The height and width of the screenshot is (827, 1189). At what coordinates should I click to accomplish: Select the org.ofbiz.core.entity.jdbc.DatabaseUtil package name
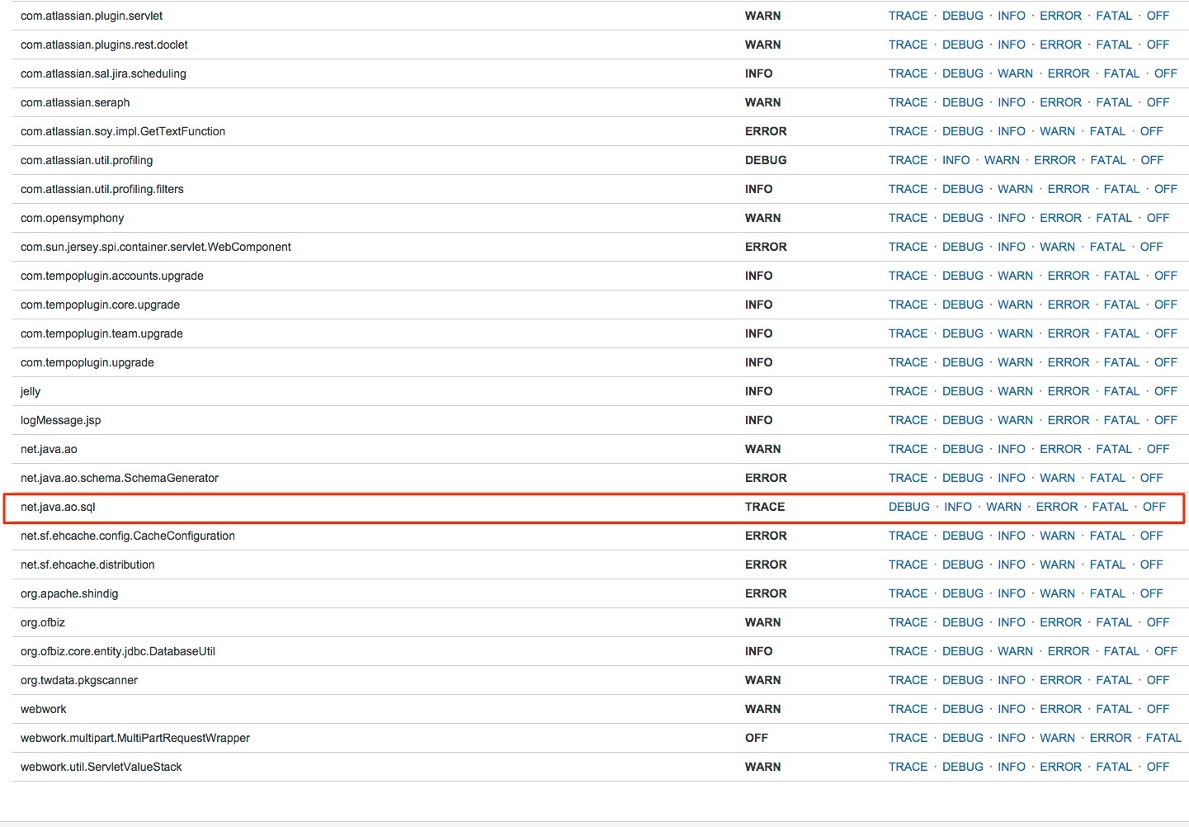point(118,651)
